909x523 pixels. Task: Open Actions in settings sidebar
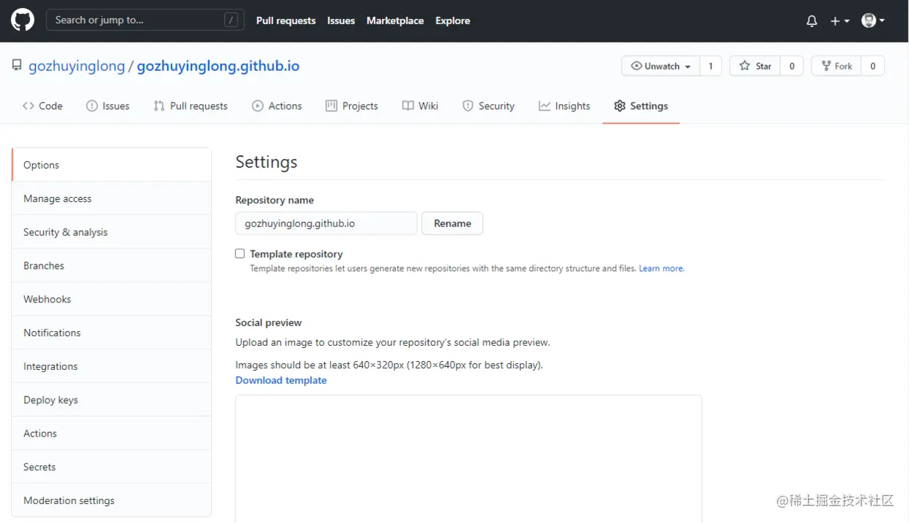coord(111,434)
